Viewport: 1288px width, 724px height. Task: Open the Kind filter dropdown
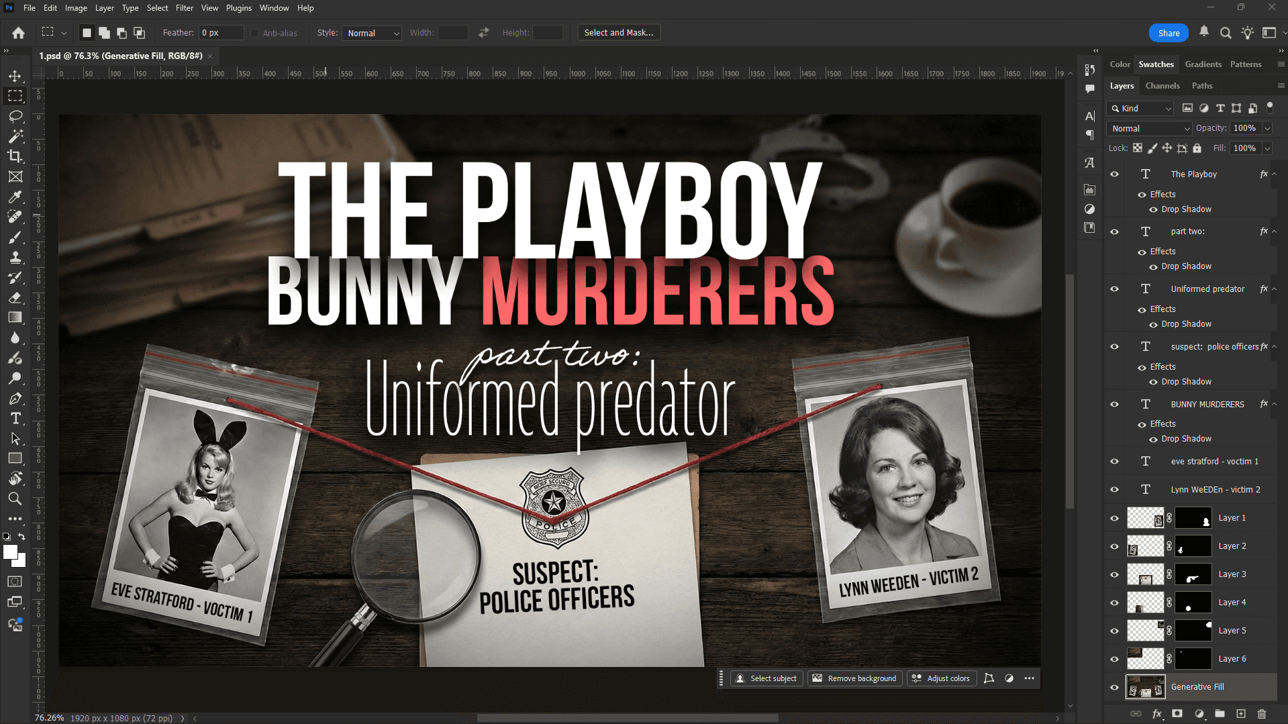(x=1140, y=109)
